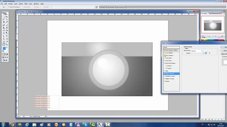Enable the Bevel and Emboss checkbox
The height and width of the screenshot is (127, 227).
click(x=165, y=63)
